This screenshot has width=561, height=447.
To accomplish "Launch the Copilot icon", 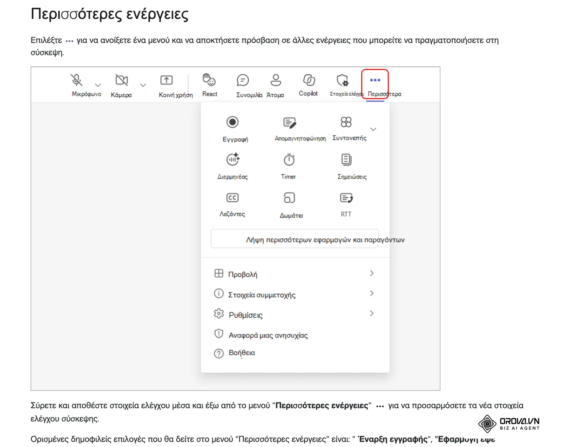I will click(x=309, y=80).
